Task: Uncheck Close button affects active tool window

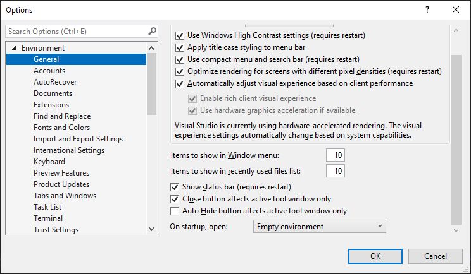Action: (x=175, y=199)
